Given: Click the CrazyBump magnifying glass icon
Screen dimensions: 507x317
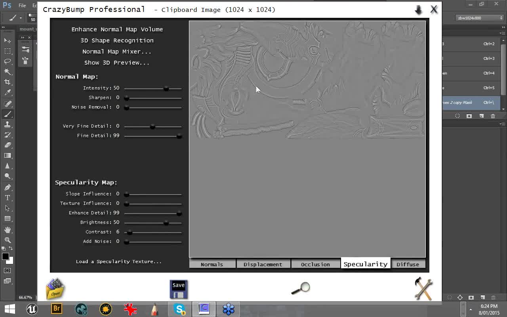Looking at the screenshot, I should coord(301,288).
